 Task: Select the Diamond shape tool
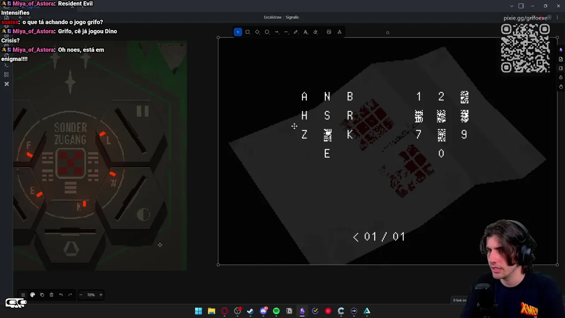point(257,32)
